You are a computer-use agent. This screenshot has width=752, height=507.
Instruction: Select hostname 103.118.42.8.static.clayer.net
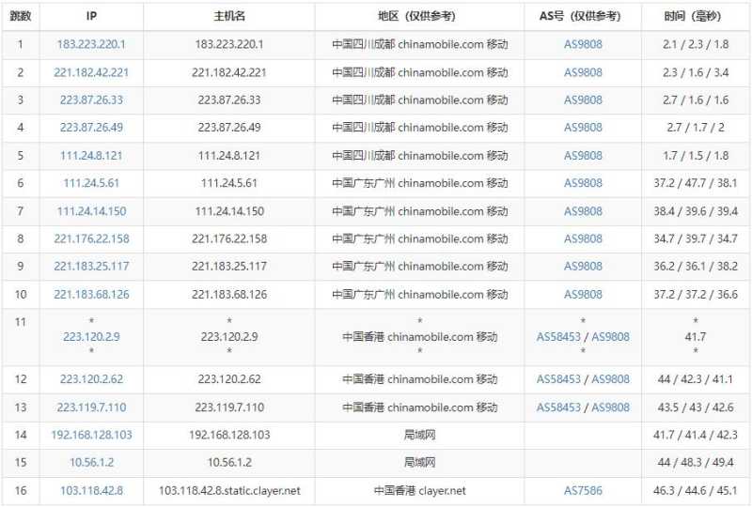pyautogui.click(x=229, y=491)
